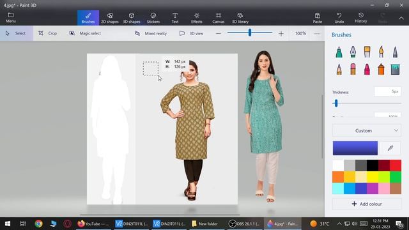Click the Thickness value field
Screen dimensions: 409x230
[x=388, y=91]
